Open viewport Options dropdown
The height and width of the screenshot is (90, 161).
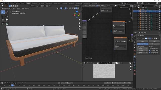(78, 6)
